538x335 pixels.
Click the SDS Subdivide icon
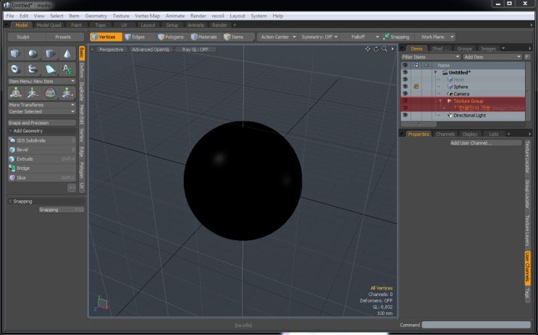pyautogui.click(x=12, y=140)
